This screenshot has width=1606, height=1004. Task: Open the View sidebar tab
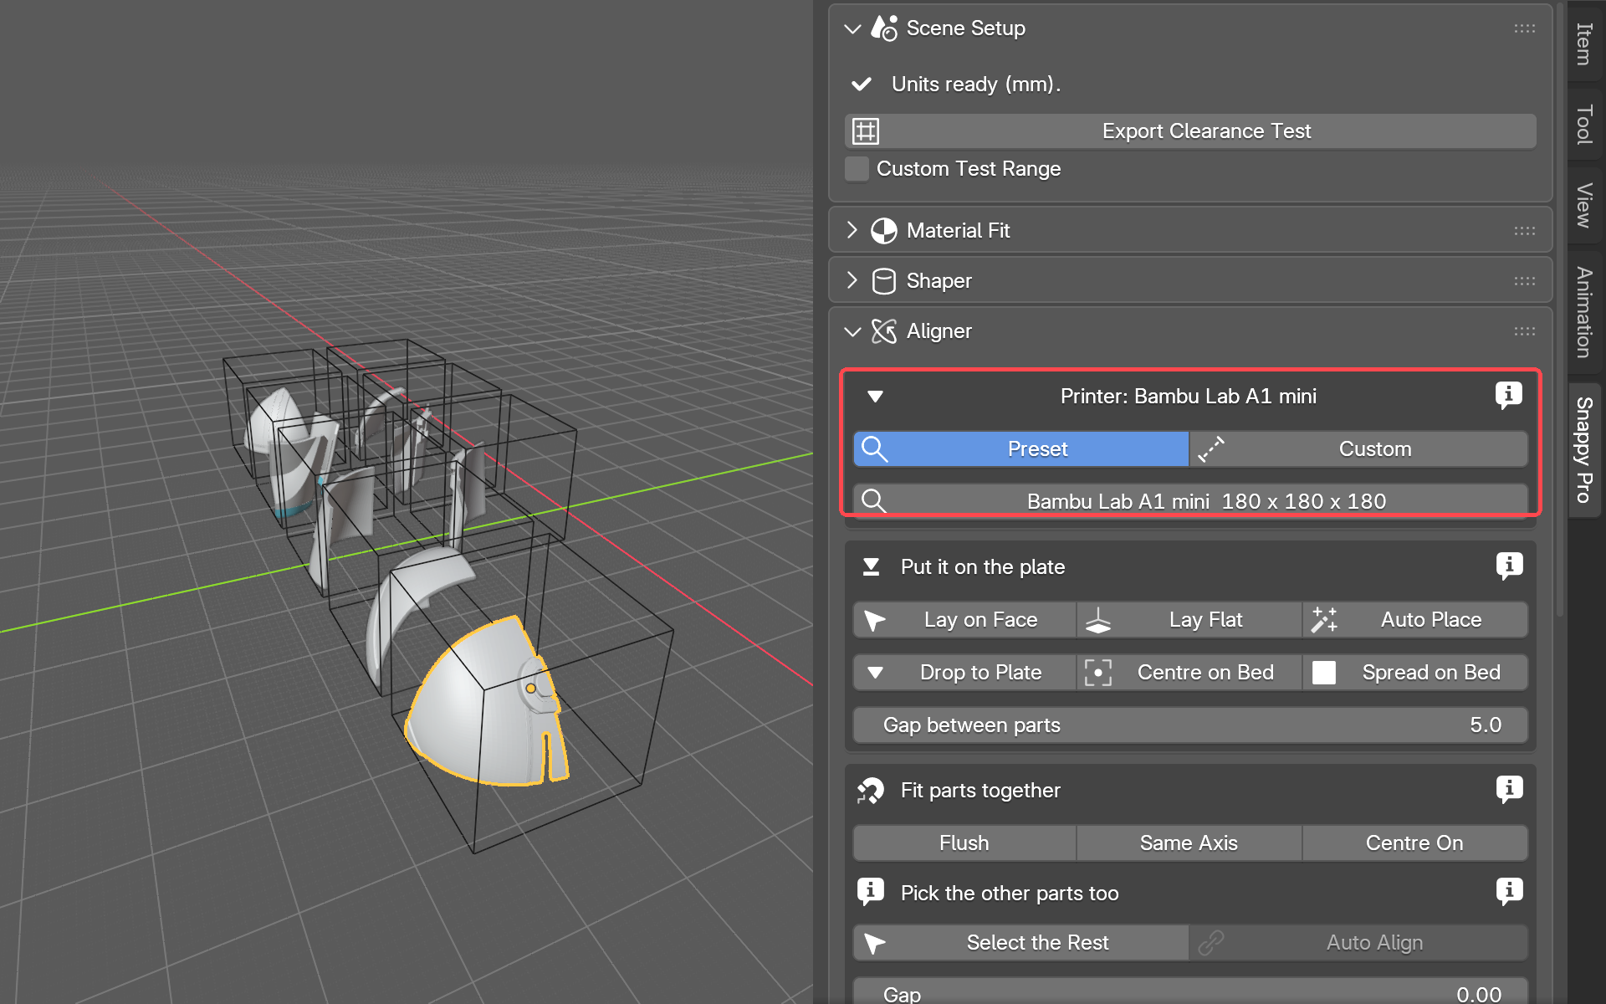[x=1583, y=205]
